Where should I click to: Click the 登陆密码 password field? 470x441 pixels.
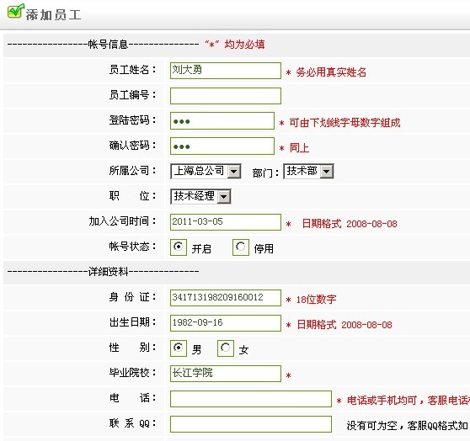click(222, 121)
